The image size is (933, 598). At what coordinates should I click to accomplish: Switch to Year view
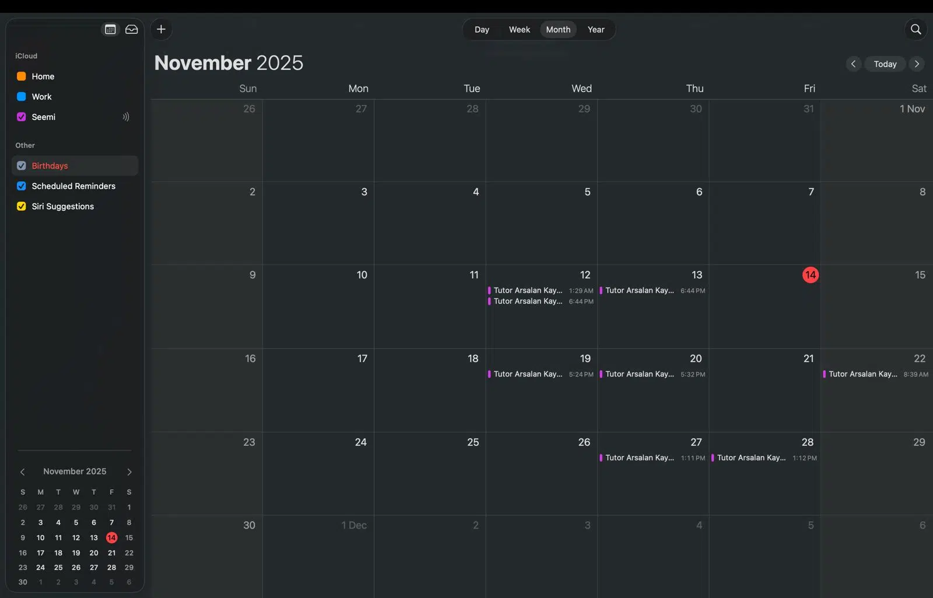[x=596, y=30]
